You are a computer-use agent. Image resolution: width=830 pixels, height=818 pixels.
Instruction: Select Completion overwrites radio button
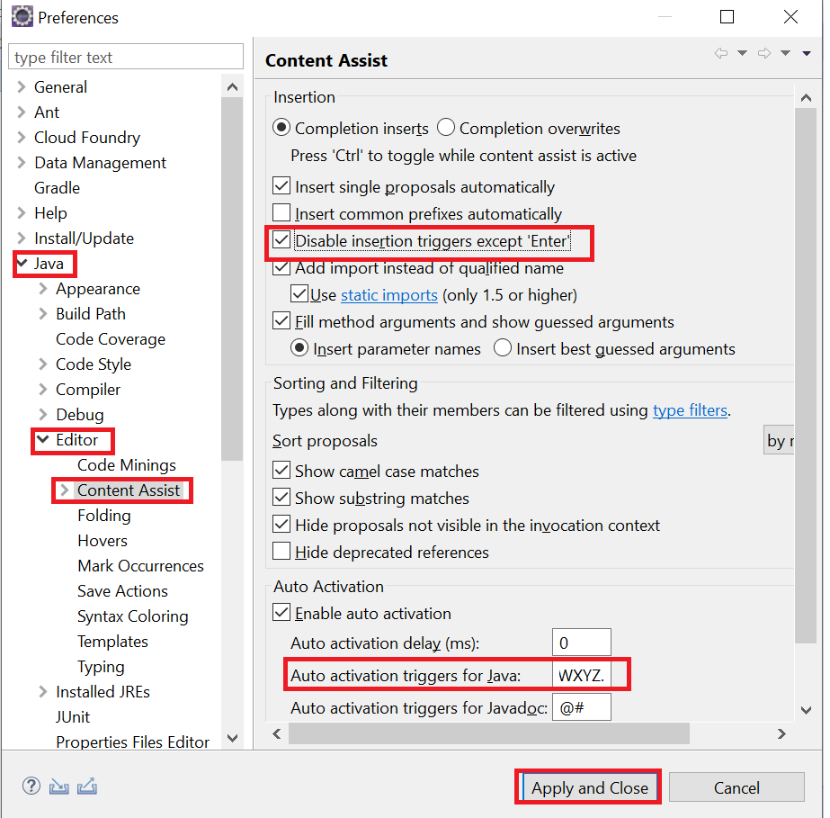446,128
